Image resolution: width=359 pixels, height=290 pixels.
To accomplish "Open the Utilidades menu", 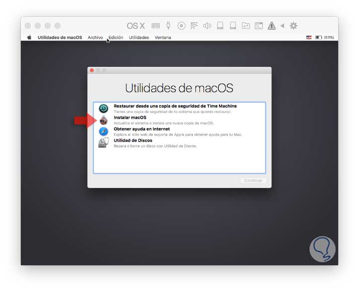I will point(139,38).
